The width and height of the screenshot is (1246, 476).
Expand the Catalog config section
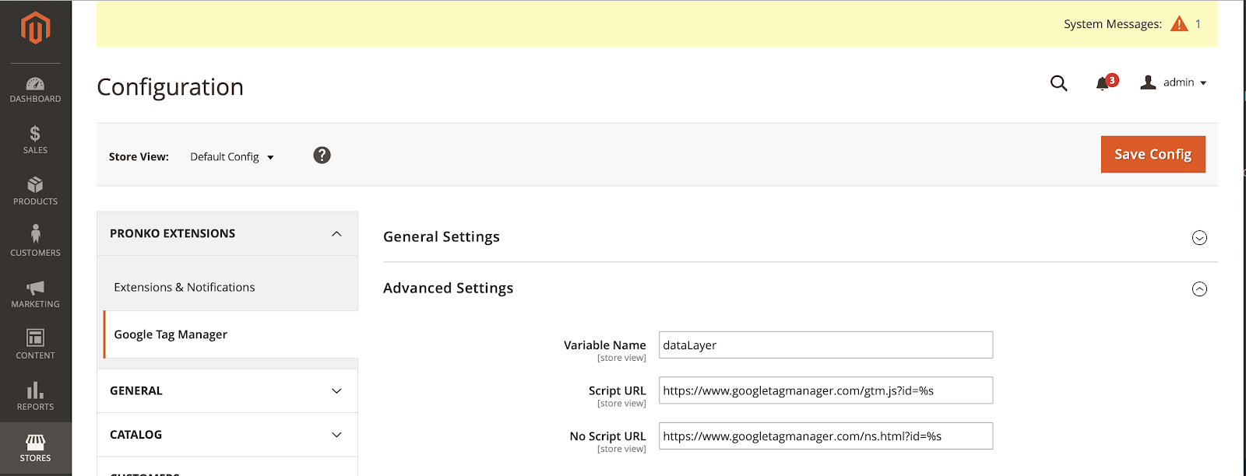click(x=227, y=435)
